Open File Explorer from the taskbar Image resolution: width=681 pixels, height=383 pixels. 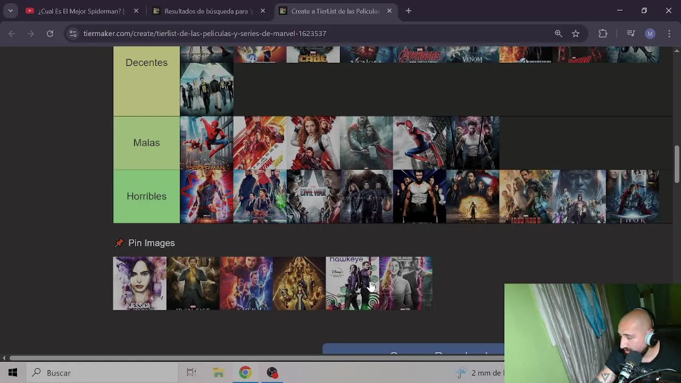(x=219, y=373)
